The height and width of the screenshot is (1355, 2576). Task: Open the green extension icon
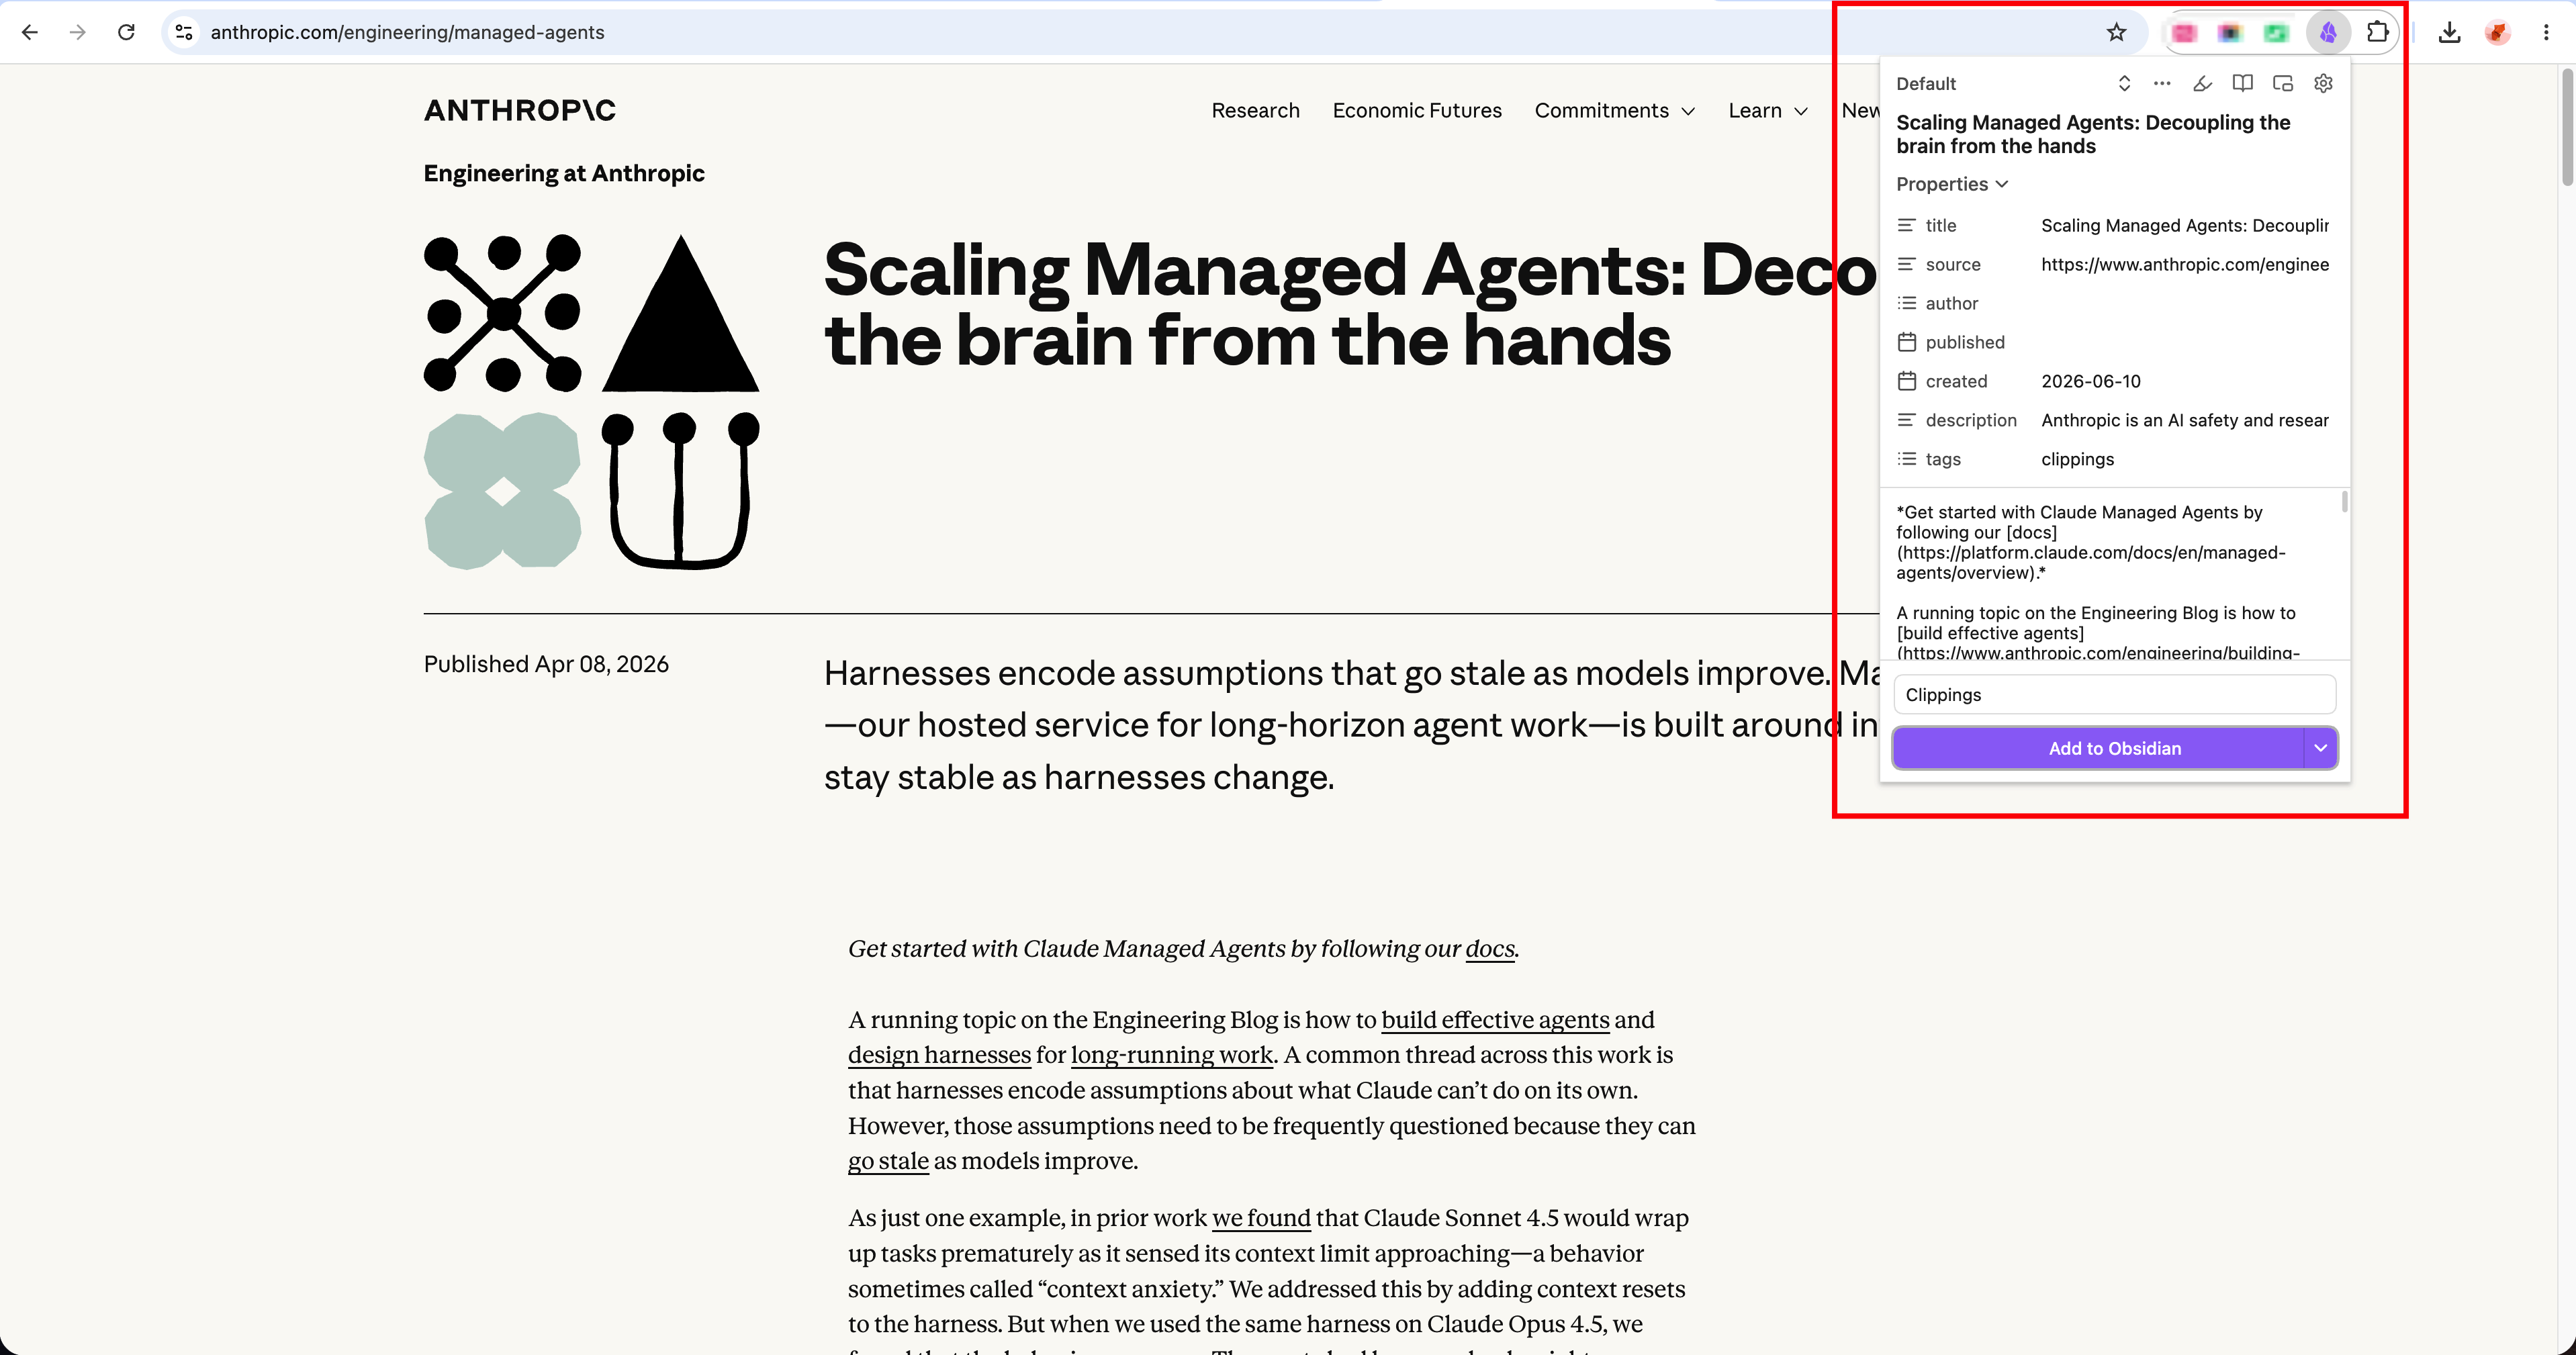pos(2276,33)
